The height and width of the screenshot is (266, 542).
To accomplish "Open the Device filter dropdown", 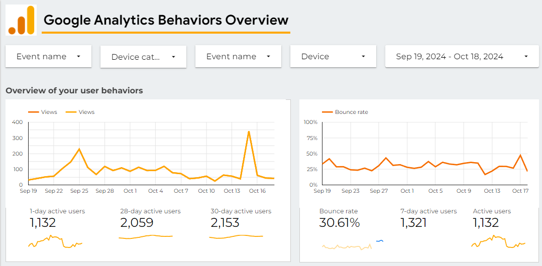I will 333,56.
